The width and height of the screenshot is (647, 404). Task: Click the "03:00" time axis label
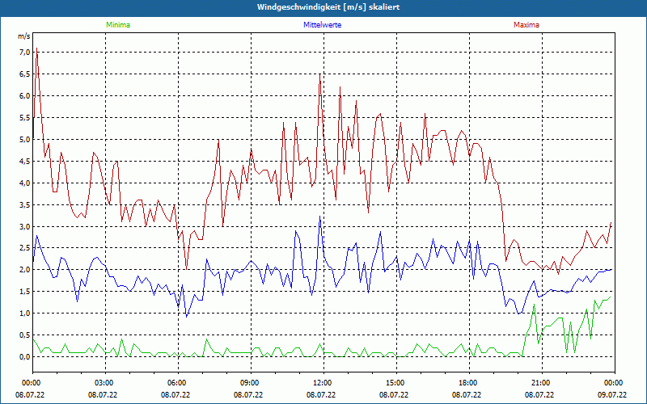point(105,383)
